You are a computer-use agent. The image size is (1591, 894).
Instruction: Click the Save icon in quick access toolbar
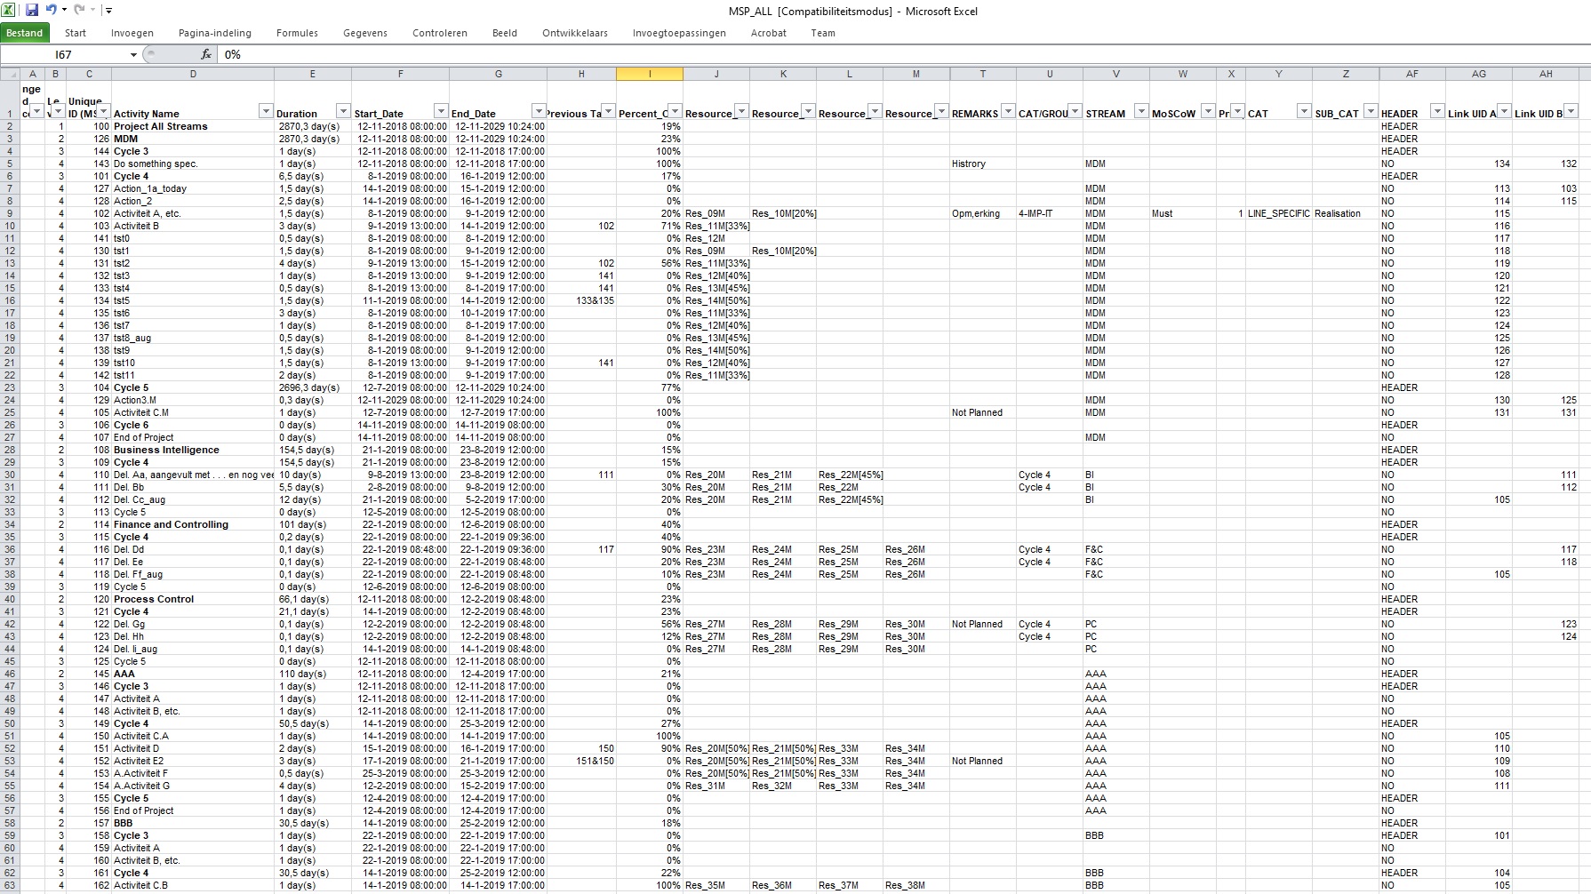pyautogui.click(x=32, y=10)
